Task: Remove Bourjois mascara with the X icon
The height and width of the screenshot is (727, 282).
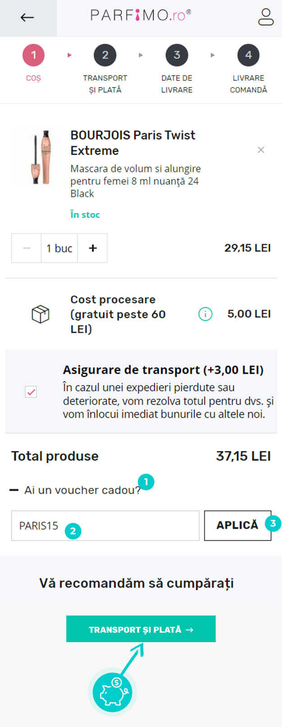Action: 261,150
